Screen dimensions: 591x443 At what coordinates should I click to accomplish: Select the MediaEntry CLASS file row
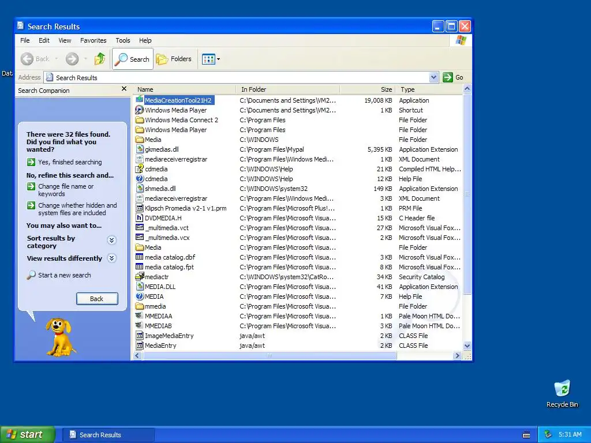coord(298,346)
